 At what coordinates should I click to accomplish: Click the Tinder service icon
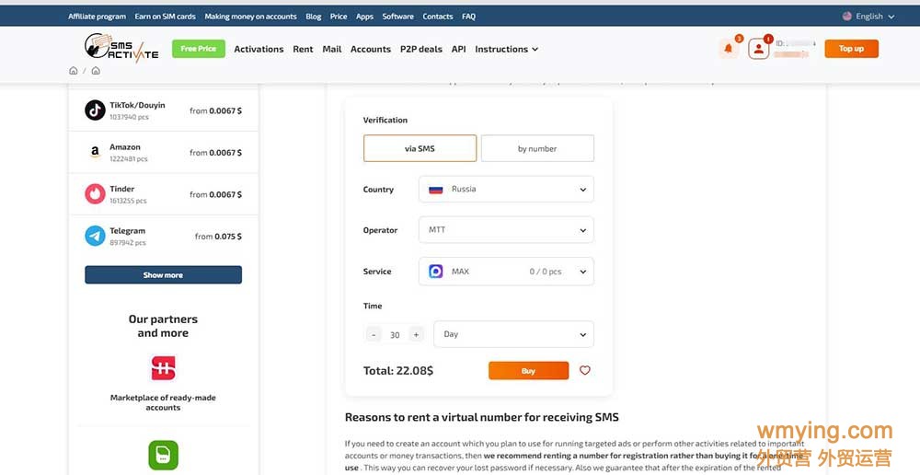[95, 193]
